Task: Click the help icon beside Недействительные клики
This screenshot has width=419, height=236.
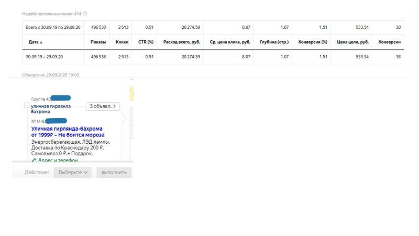Action: [x=85, y=14]
